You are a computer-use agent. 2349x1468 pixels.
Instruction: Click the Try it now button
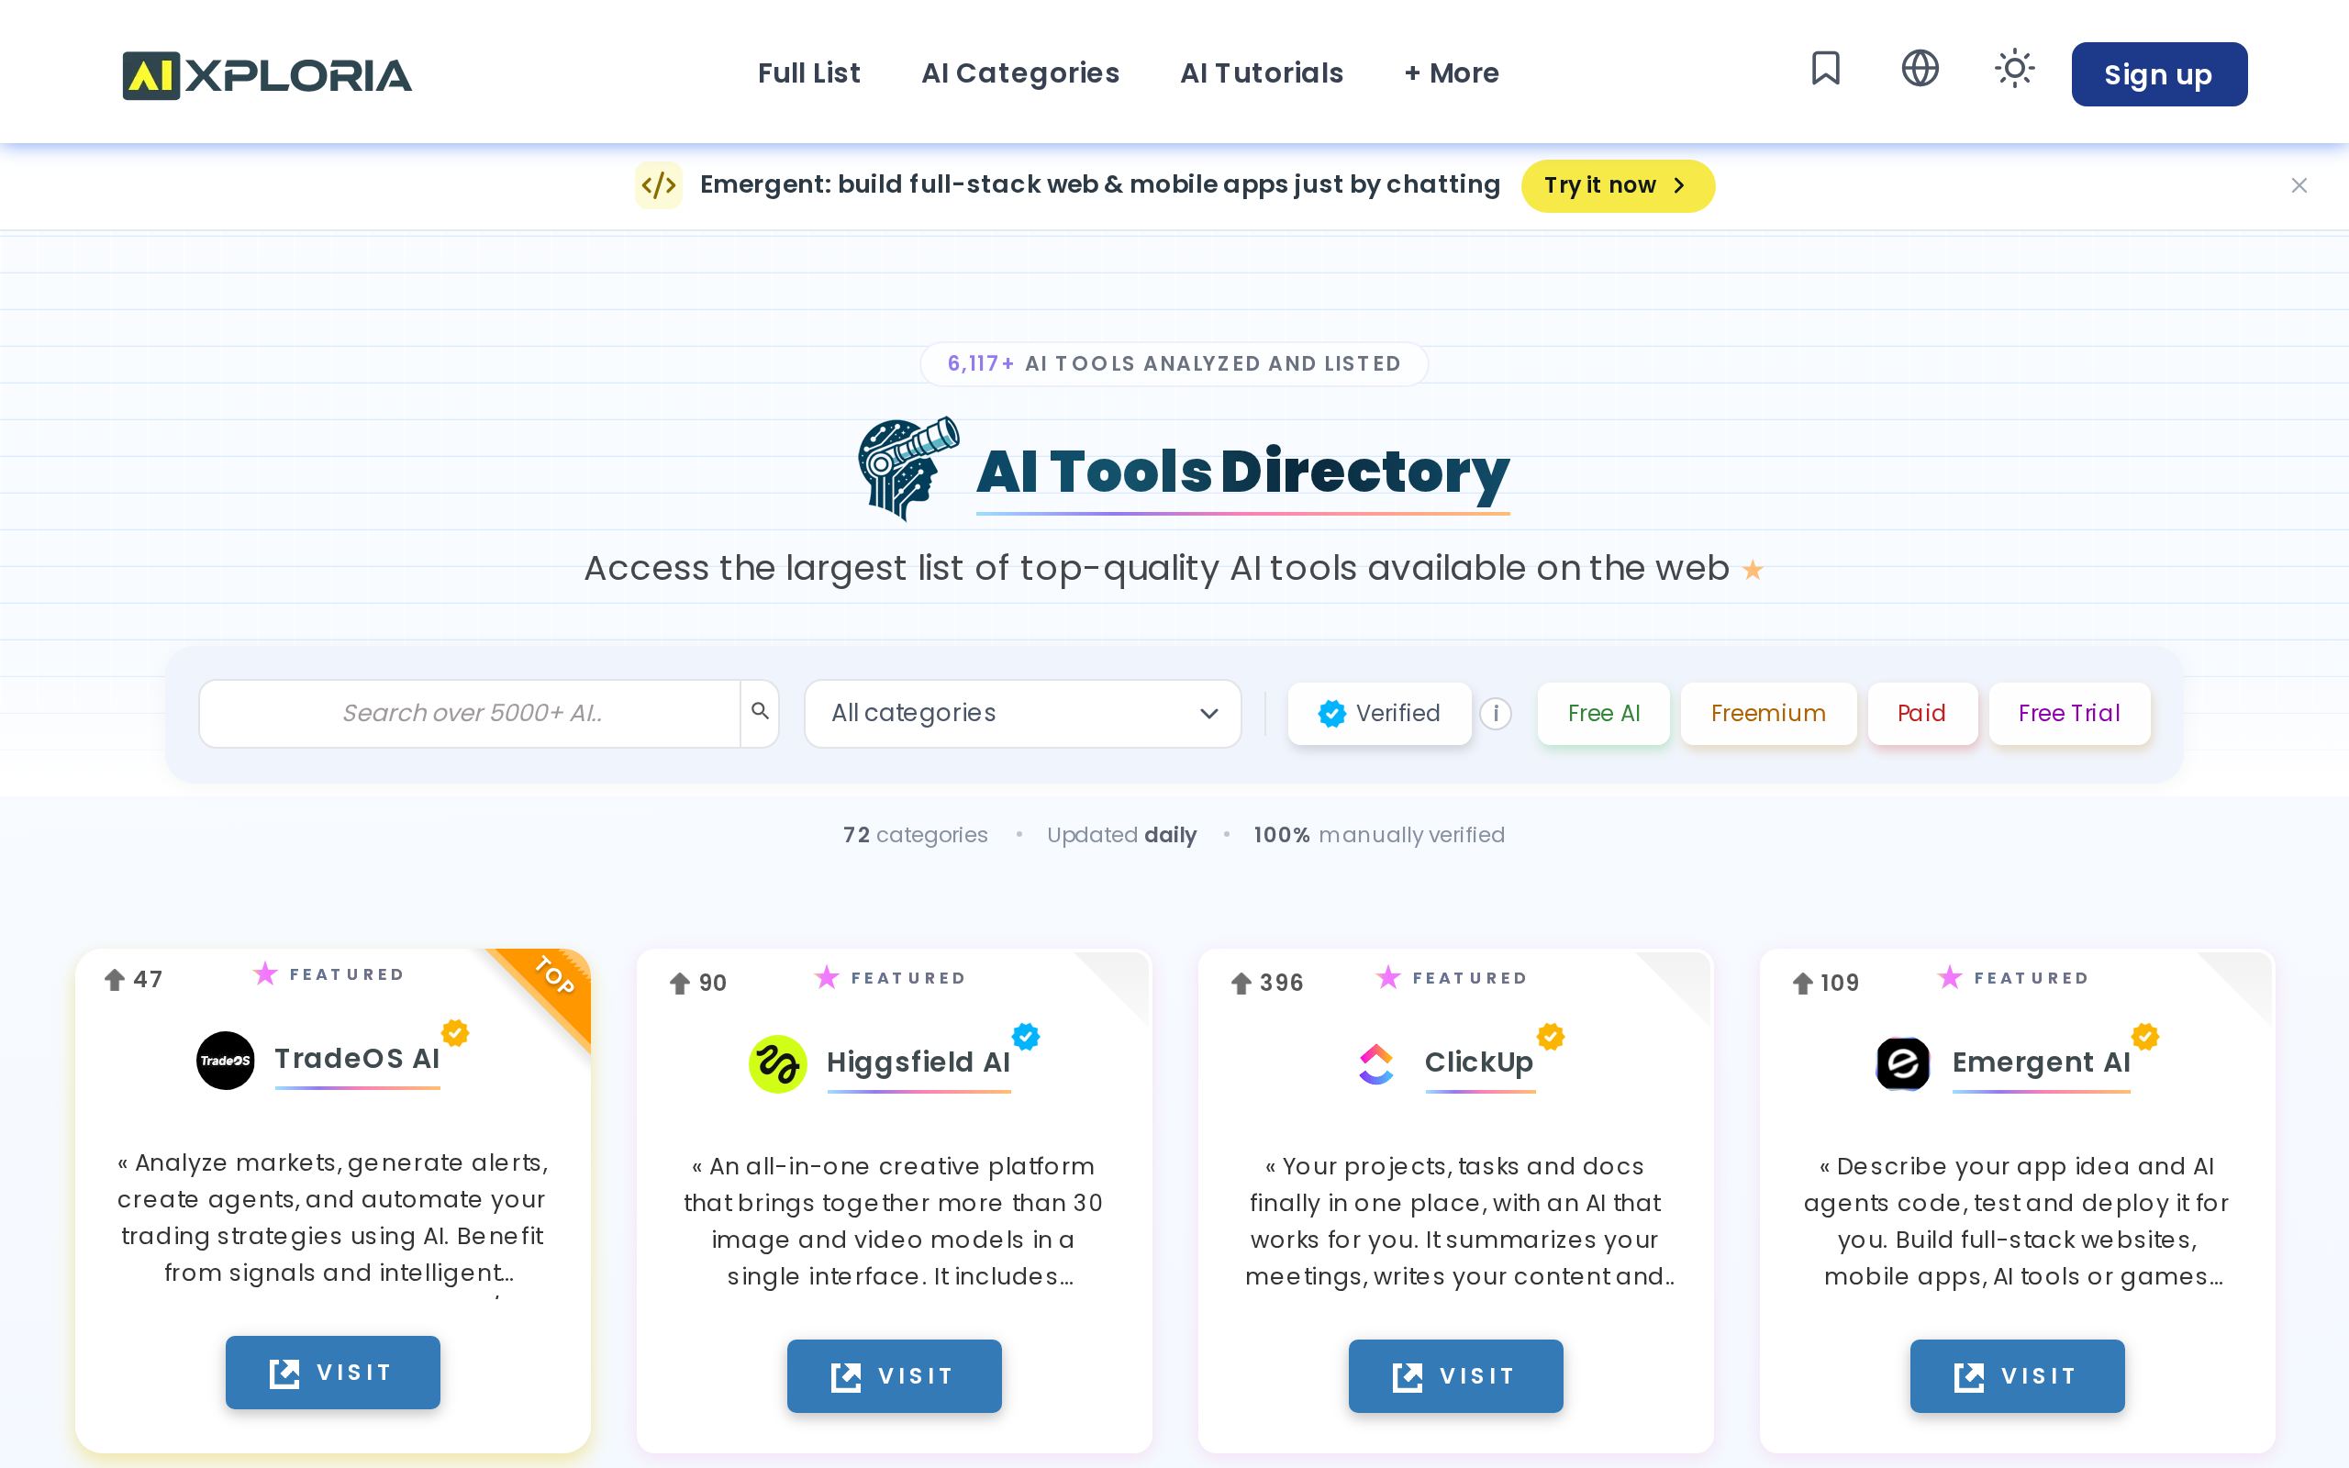coord(1617,185)
